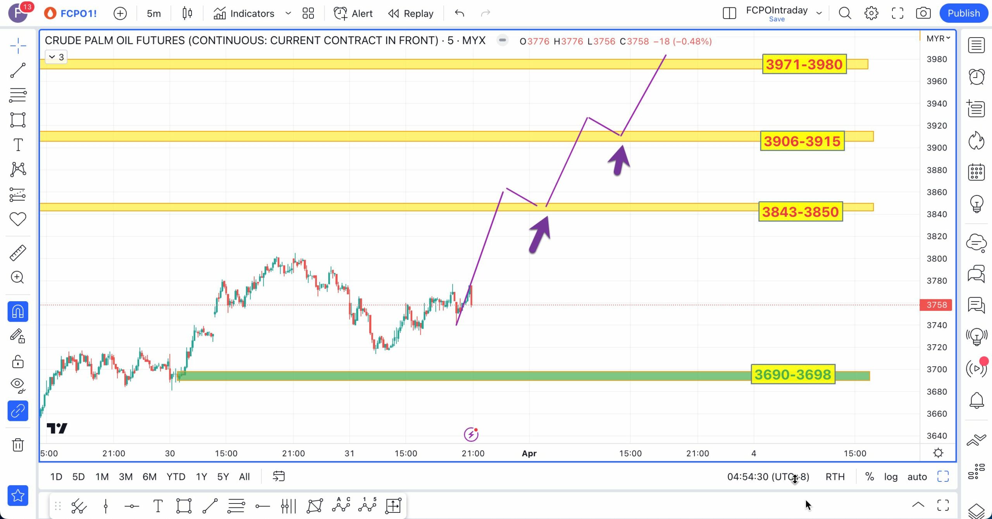The image size is (992, 519).
Task: Take a chart snapshot with camera icon
Action: click(923, 13)
